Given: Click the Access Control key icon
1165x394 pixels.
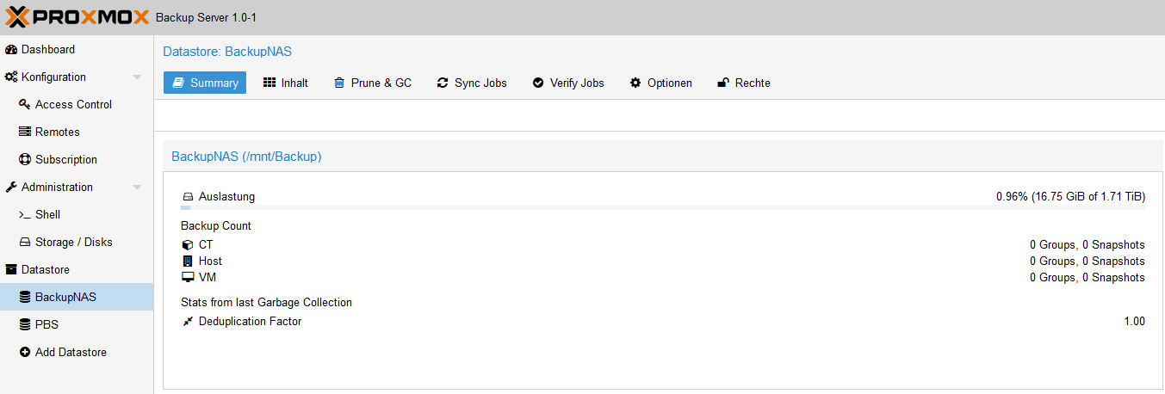Looking at the screenshot, I should coord(25,105).
